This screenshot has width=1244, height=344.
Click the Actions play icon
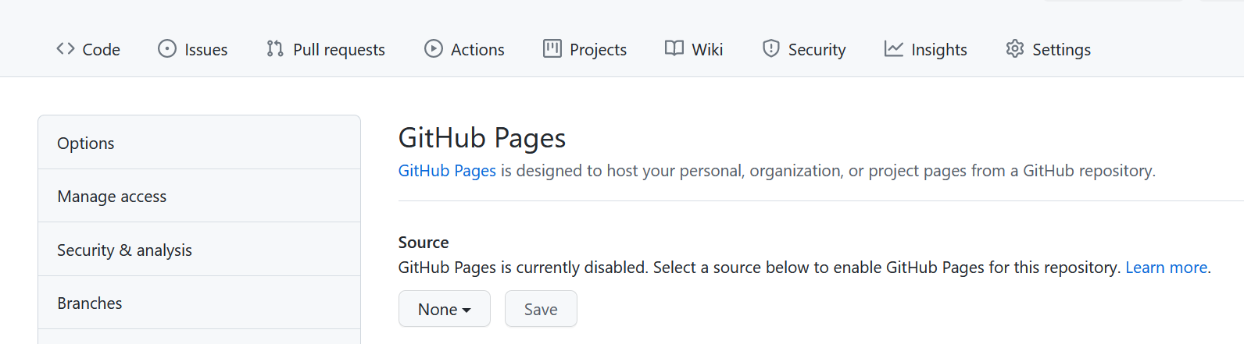[x=434, y=49]
